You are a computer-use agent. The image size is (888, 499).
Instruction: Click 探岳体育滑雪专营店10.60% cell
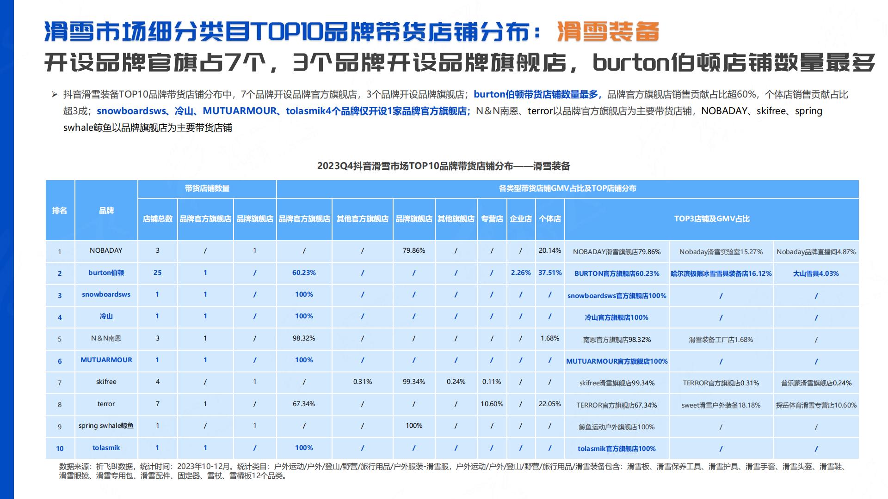coord(816,405)
